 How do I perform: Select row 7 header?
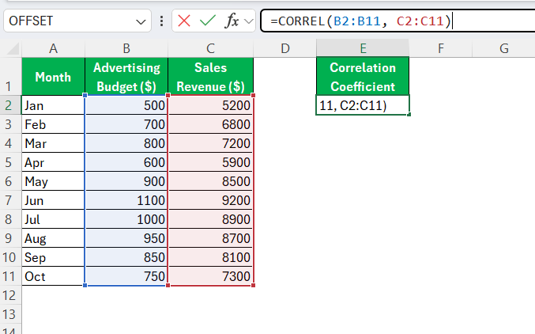click(10, 200)
